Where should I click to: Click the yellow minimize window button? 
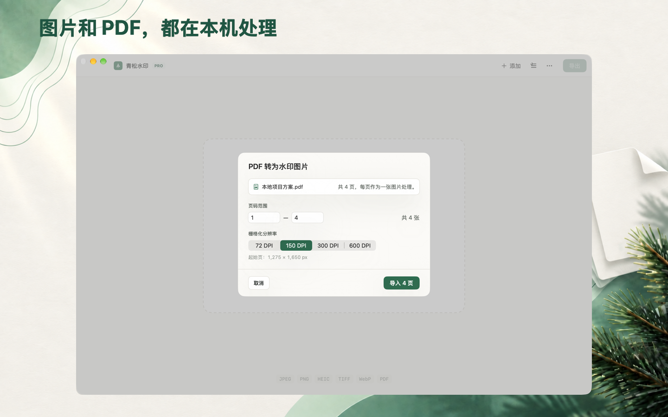[93, 61]
